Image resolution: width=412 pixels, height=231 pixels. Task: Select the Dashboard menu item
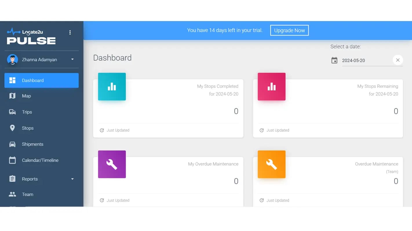coord(41,80)
